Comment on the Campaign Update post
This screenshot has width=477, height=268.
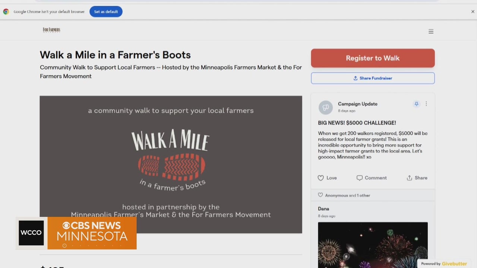coord(372,178)
